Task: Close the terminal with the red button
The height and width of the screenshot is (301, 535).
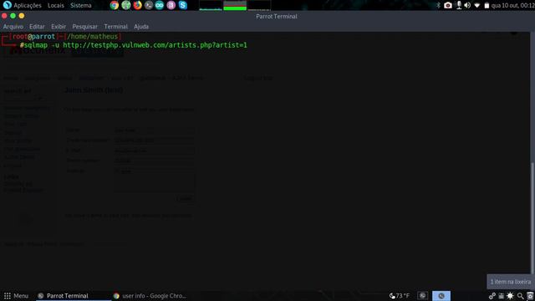Action: 4,16
